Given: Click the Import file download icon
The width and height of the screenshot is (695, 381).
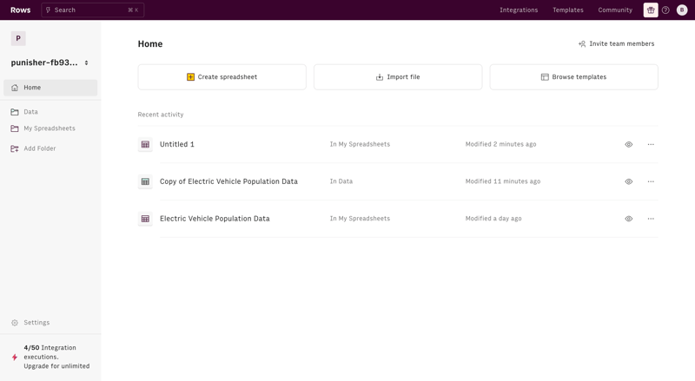Looking at the screenshot, I should coord(380,77).
